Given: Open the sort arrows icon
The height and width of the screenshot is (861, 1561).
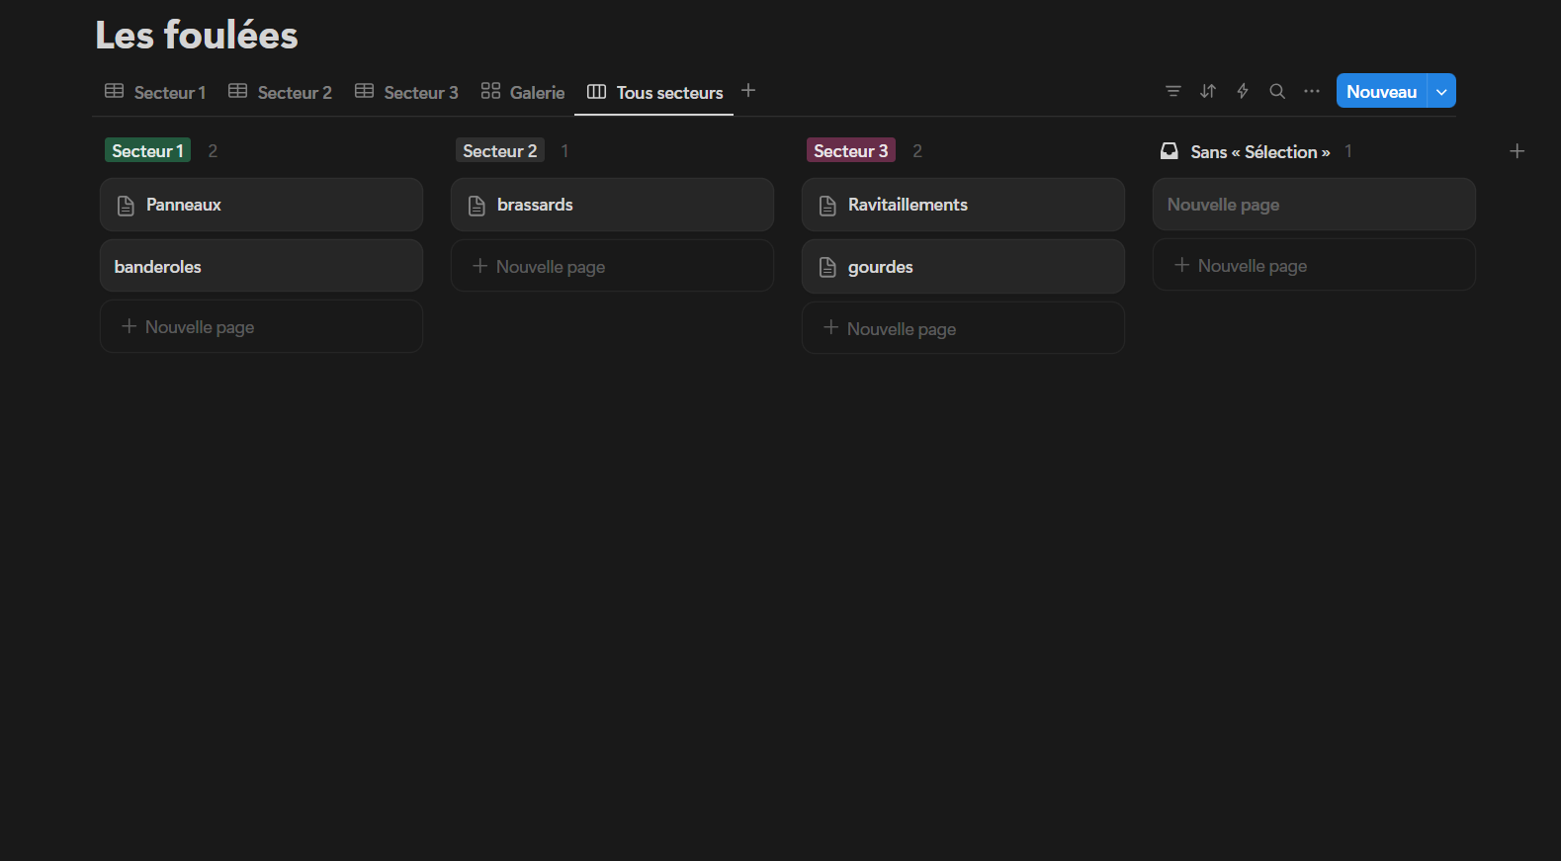Looking at the screenshot, I should (x=1208, y=91).
